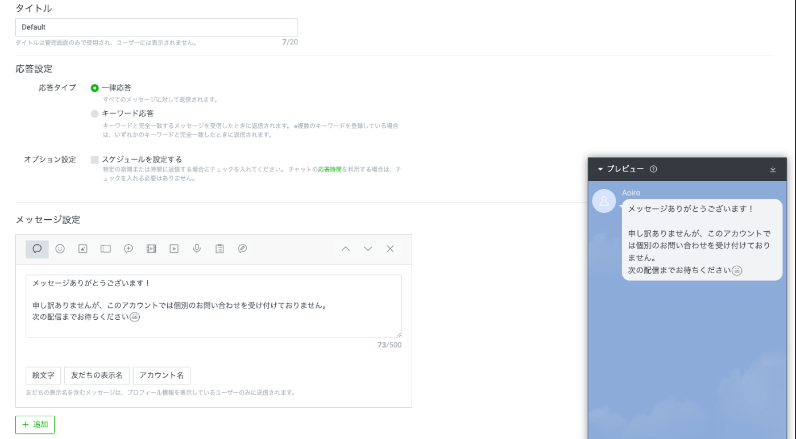
Task: Click the タイトル input field containing Default
Action: [156, 27]
